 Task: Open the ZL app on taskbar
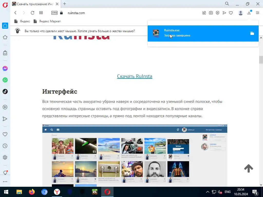[x=95, y=192]
